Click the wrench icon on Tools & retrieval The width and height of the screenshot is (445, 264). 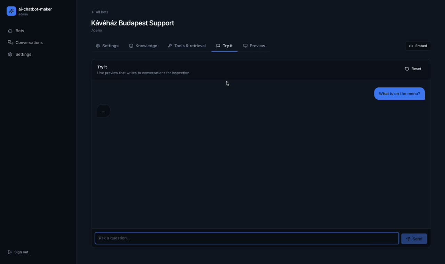coord(170,46)
